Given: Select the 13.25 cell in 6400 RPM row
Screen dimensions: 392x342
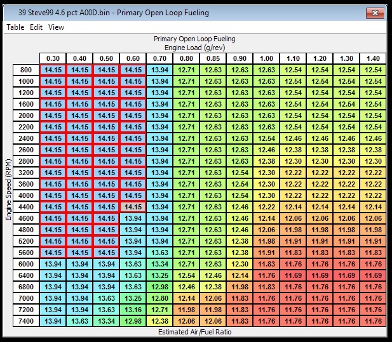Looking at the screenshot, I should [x=160, y=275].
